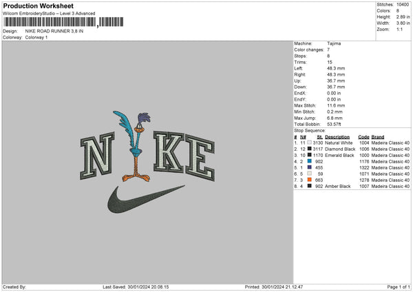Click the Total Bobbin value 53.57ft

334,124
